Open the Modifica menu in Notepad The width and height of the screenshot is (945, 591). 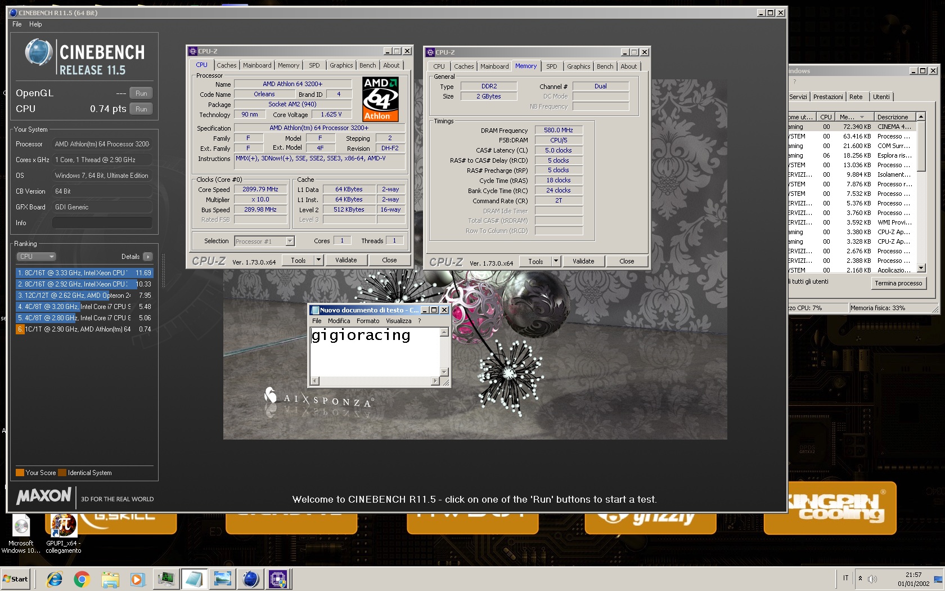[339, 321]
